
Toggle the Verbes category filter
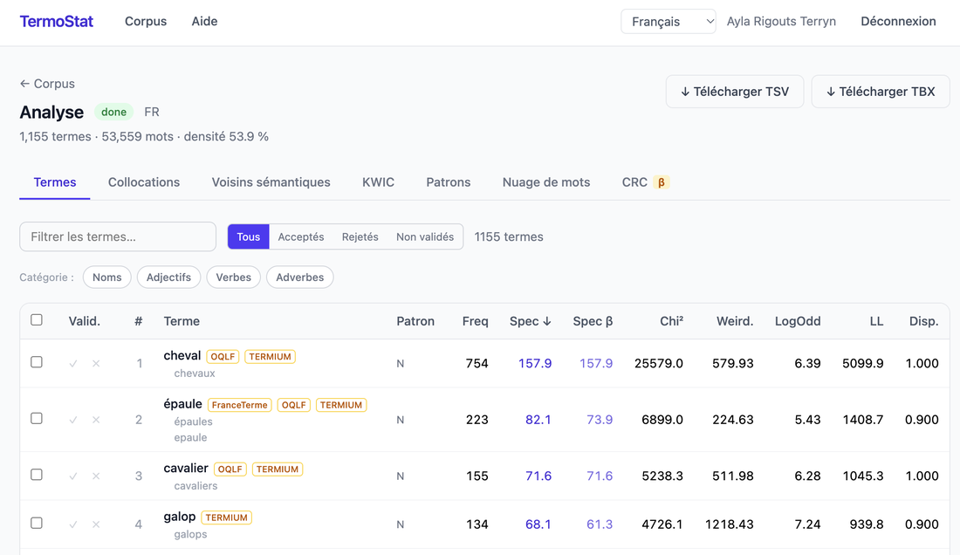233,277
